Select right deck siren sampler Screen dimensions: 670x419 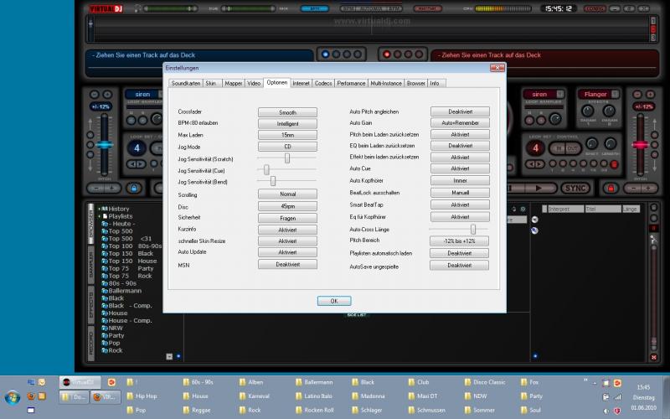pos(543,94)
